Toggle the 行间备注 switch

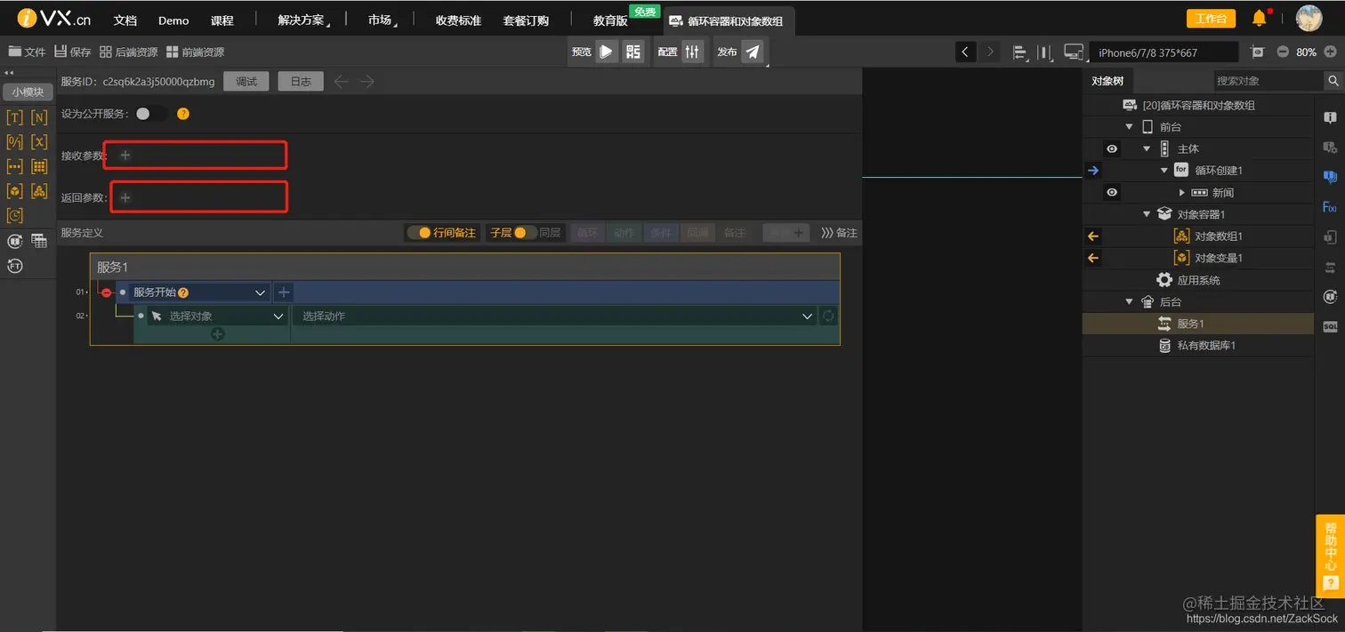[419, 233]
